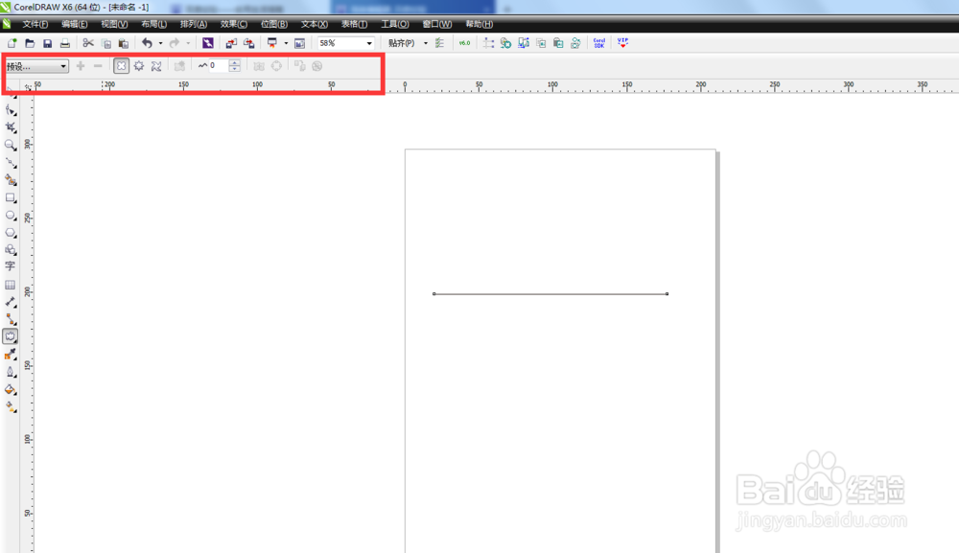Expand the application launcher dropdown arrow
The width and height of the screenshot is (959, 553).
click(286, 43)
